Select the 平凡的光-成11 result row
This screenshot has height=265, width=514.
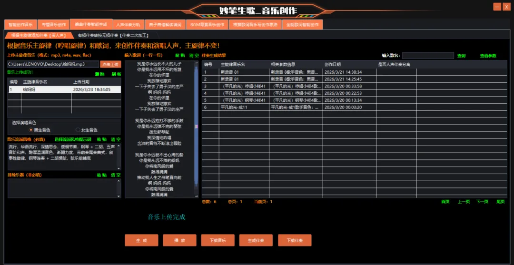click(x=355, y=107)
